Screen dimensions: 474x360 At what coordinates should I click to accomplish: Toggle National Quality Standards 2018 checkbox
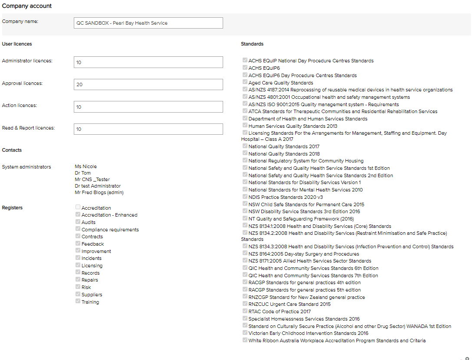[x=245, y=153]
